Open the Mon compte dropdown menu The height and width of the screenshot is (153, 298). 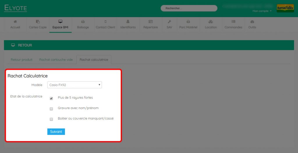(x=262, y=11)
